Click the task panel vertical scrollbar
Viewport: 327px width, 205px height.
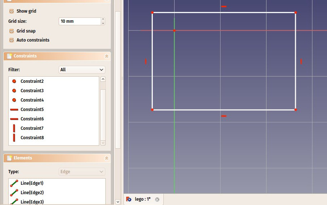click(118, 80)
